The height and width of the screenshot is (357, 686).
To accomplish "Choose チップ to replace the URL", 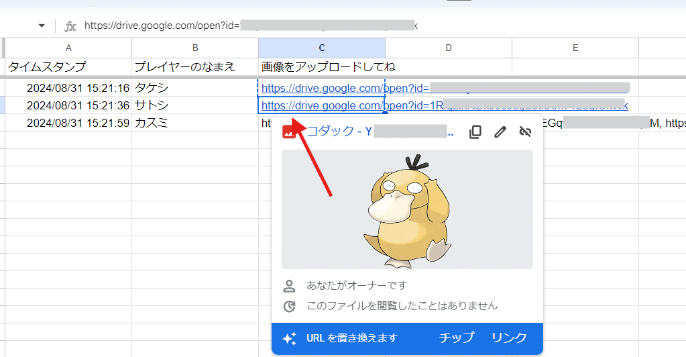I will pyautogui.click(x=457, y=338).
